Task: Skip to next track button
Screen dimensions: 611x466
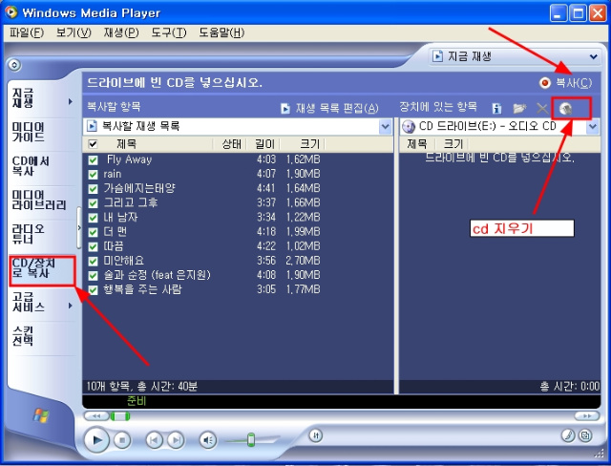Action: pos(176,440)
